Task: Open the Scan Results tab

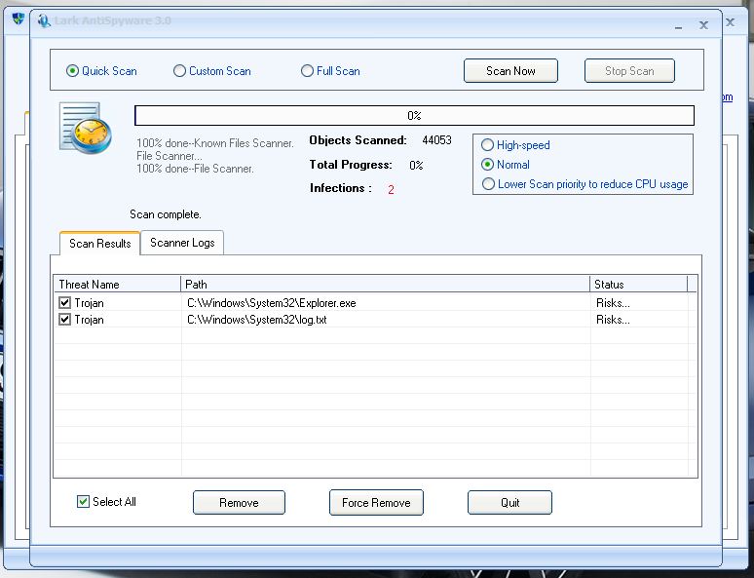Action: pos(99,244)
